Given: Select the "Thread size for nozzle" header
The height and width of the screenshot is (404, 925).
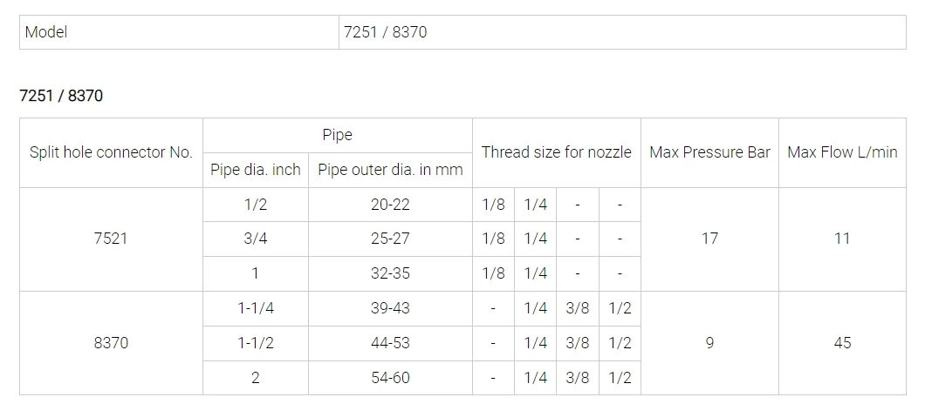Looking at the screenshot, I should (x=556, y=152).
